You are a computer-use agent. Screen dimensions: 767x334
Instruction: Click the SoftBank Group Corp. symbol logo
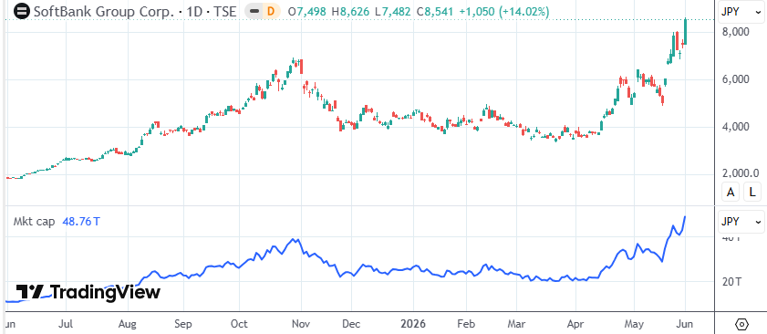22,11
